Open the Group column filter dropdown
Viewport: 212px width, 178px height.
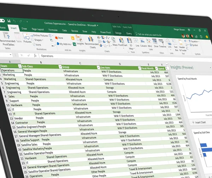coord(98,68)
